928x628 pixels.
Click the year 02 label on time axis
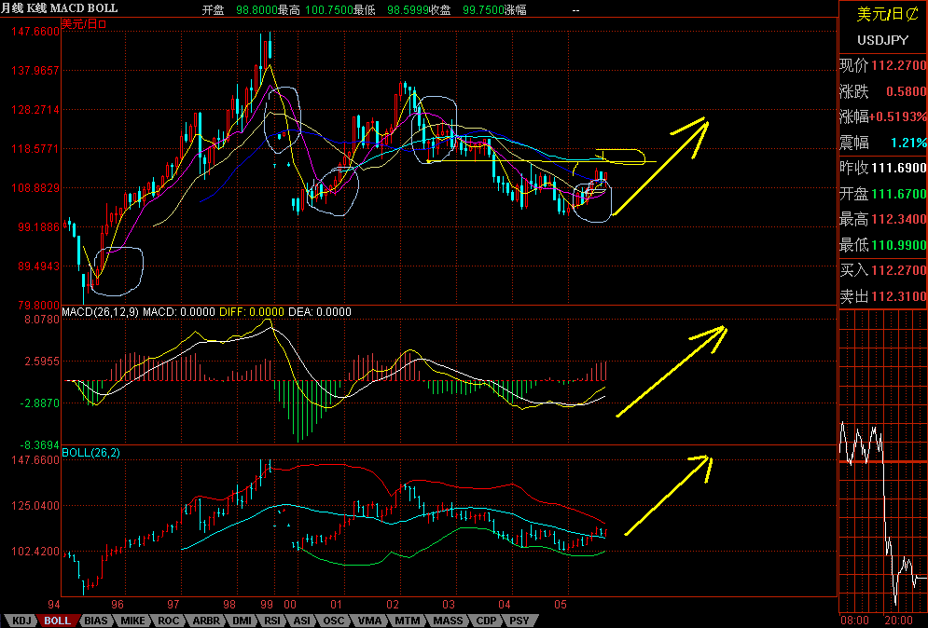click(393, 605)
